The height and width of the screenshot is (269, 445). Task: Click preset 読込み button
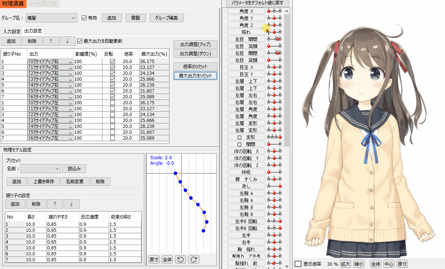point(74,168)
